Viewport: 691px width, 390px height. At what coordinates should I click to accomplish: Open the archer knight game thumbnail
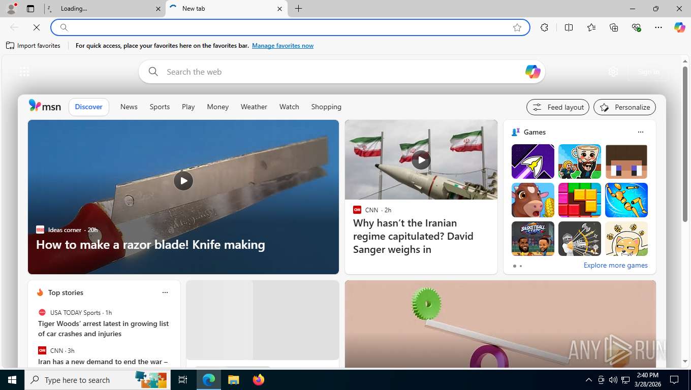click(x=580, y=239)
